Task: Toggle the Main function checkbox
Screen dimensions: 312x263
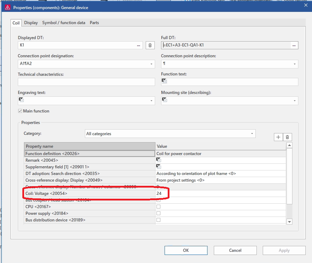Action: click(x=20, y=111)
